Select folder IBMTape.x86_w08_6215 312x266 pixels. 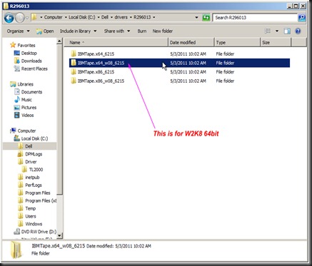point(179,81)
